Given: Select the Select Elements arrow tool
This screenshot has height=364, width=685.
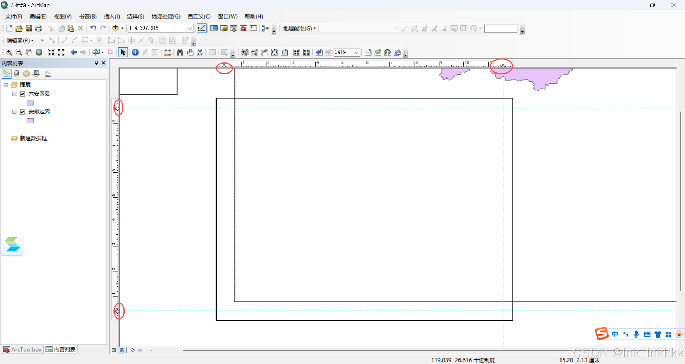Looking at the screenshot, I should tap(123, 52).
